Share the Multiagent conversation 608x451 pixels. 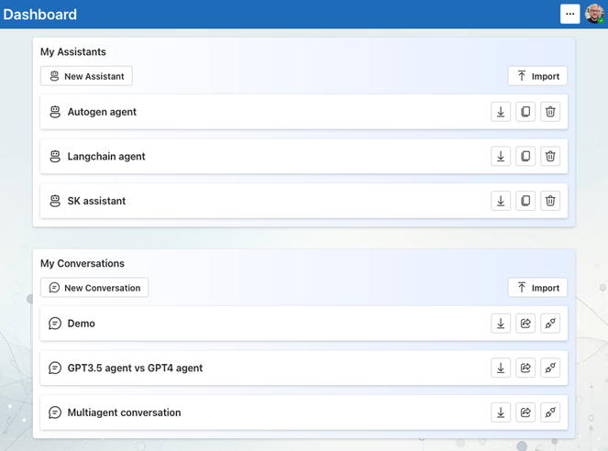(525, 412)
